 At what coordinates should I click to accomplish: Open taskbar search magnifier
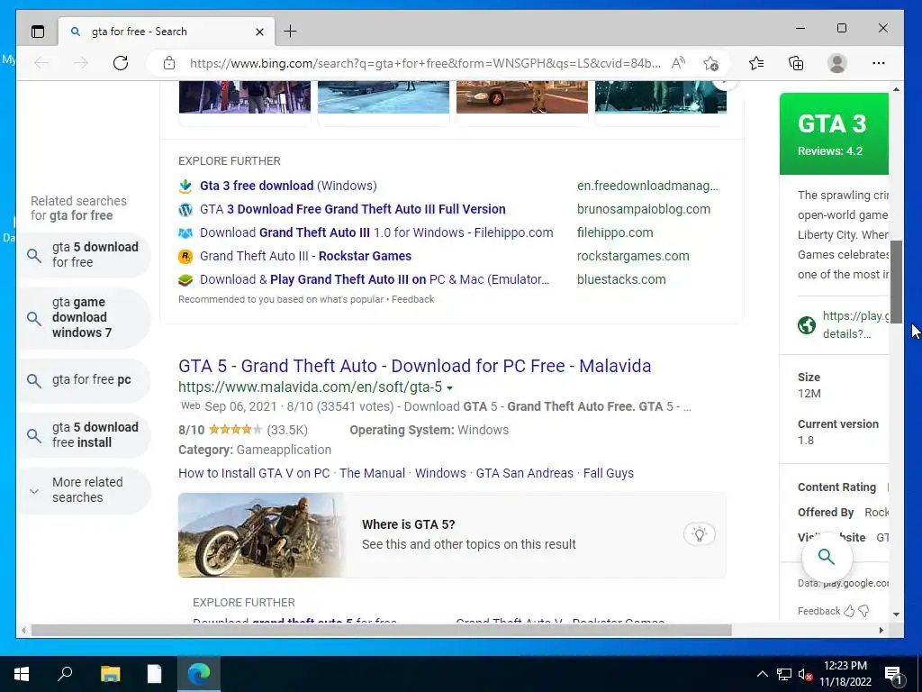[65, 674]
